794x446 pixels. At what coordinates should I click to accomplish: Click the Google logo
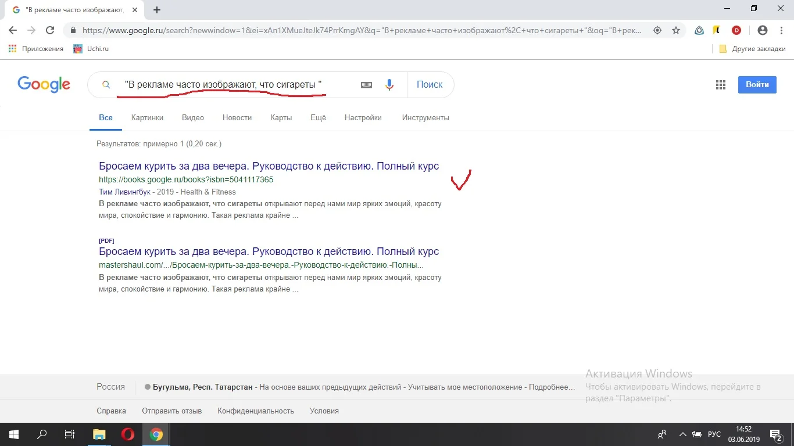pos(44,85)
